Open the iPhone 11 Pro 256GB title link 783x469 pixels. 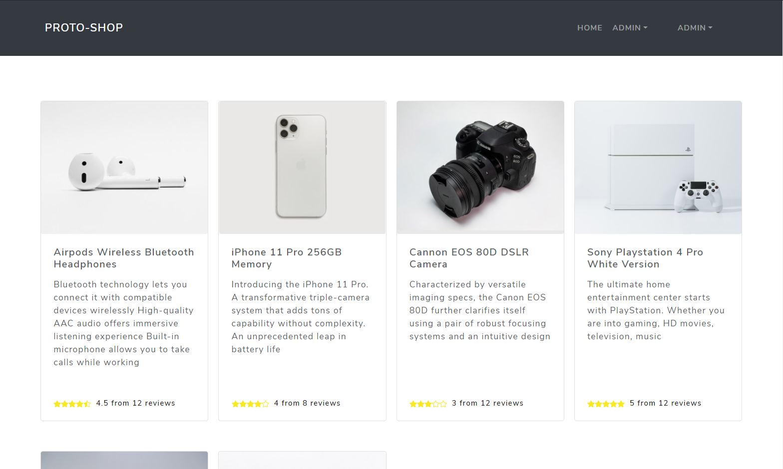286,258
